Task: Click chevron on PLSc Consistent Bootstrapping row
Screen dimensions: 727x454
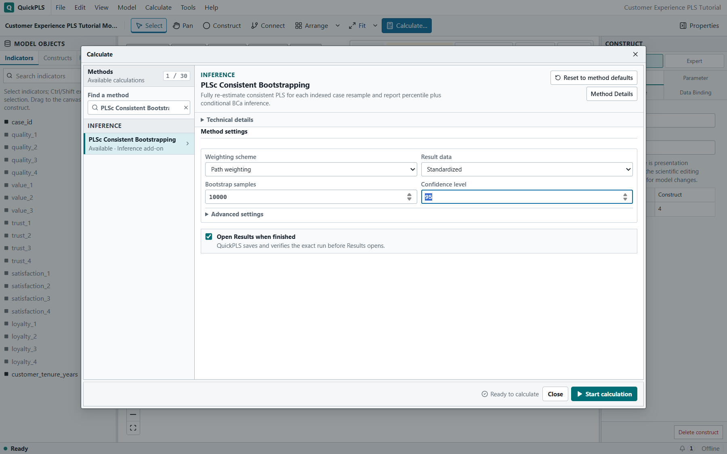Action: 187,144
